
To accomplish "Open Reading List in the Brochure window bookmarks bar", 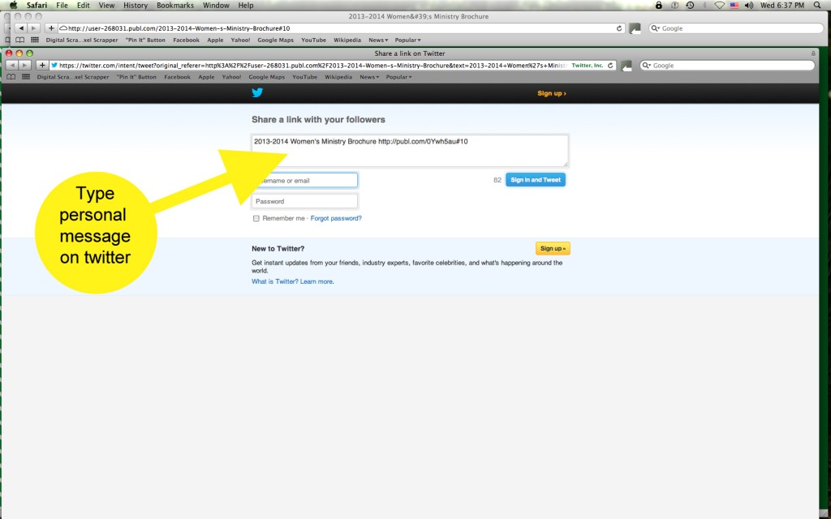I will [x=19, y=41].
